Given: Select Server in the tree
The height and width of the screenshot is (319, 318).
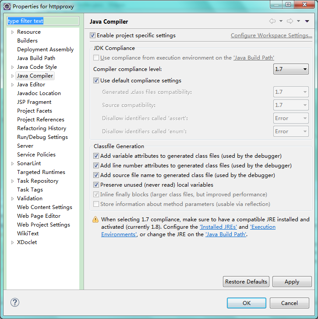Looking at the screenshot, I should [x=25, y=146].
